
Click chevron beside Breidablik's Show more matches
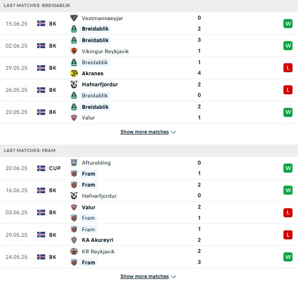tap(173, 132)
